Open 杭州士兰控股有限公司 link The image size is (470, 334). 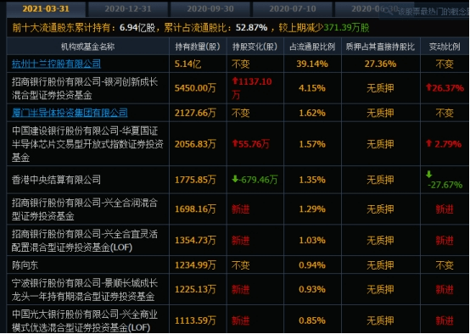click(56, 64)
